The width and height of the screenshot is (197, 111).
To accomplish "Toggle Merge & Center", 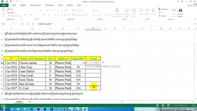I will coord(80,15).
